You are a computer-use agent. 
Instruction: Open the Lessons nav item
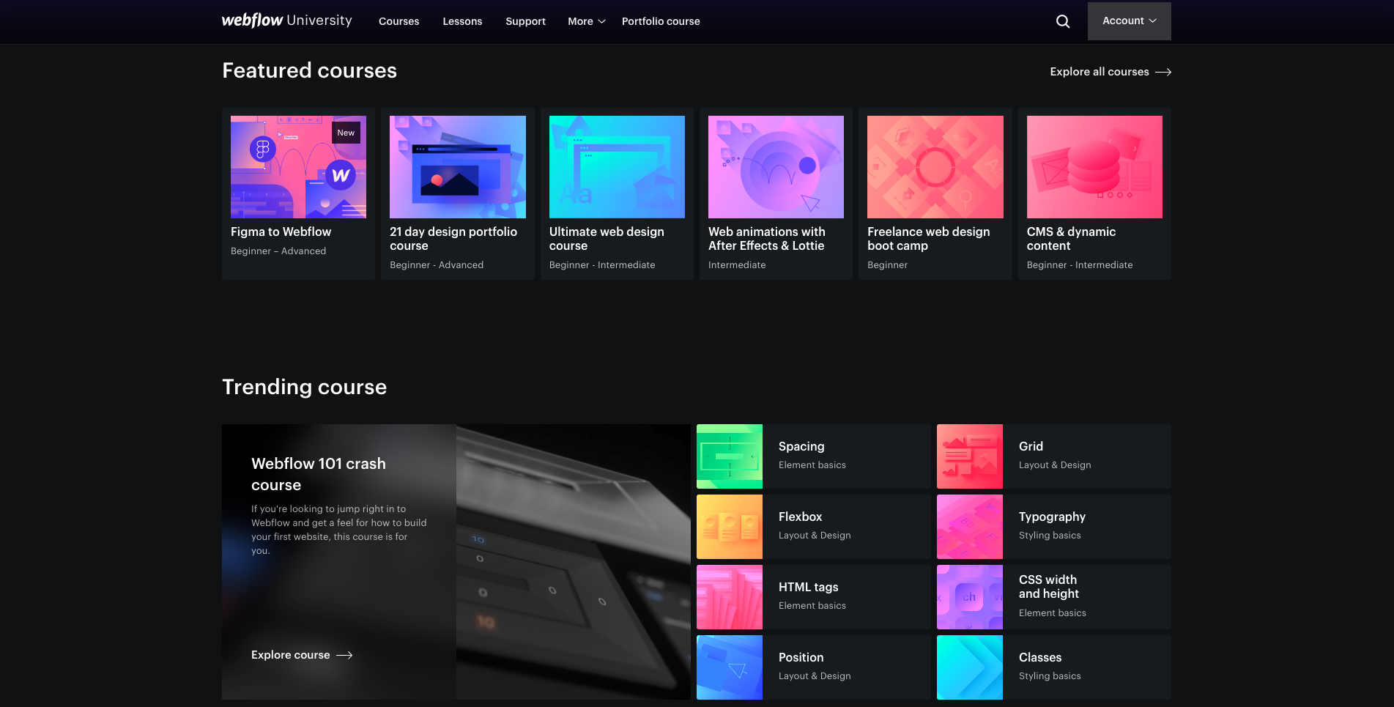tap(462, 21)
